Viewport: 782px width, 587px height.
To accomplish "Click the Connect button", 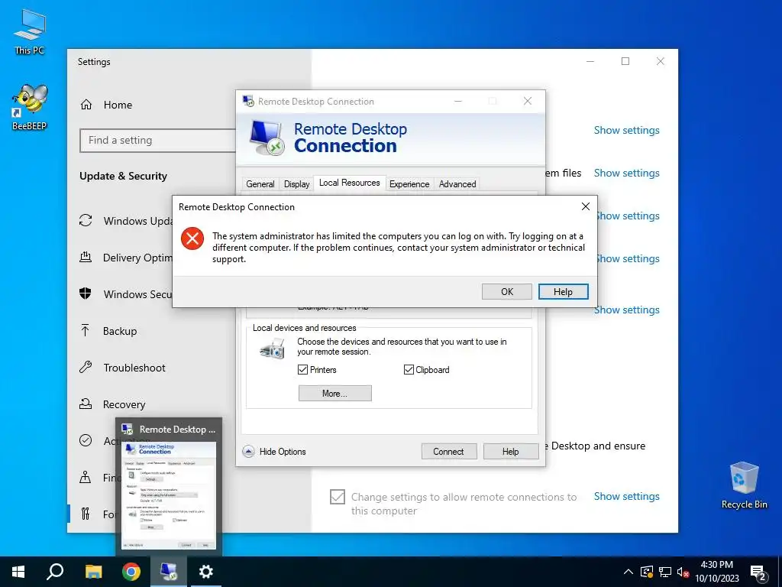I will click(x=448, y=451).
